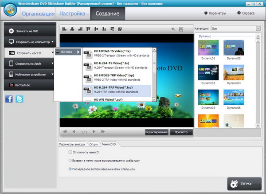
Task: Click the save icon above the preview
Action: (x=181, y=30)
